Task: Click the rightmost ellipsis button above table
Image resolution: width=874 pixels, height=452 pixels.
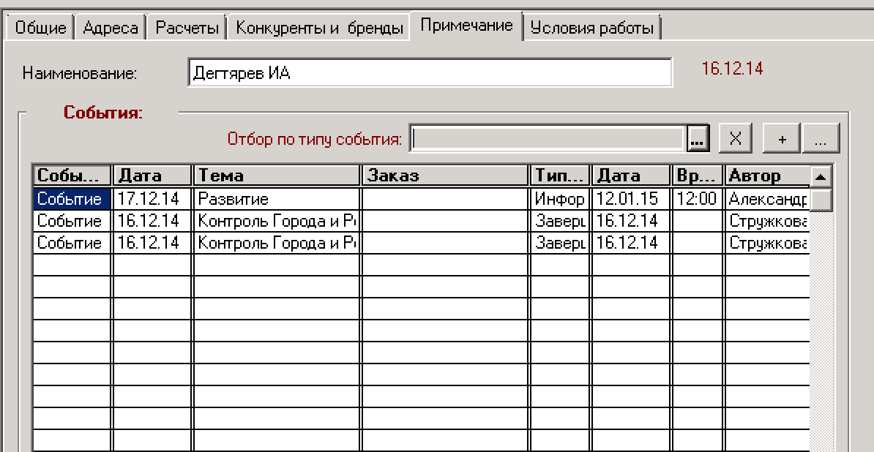Action: tap(821, 138)
